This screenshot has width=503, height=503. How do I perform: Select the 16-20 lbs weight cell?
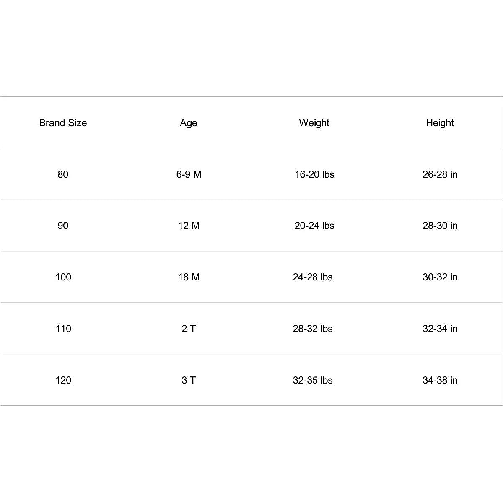tap(314, 174)
